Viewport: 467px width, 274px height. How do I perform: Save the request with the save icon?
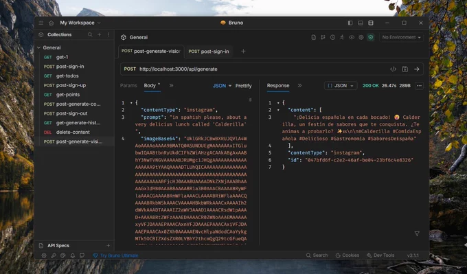[x=405, y=69]
